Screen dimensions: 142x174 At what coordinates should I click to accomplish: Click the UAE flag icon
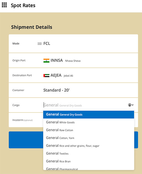coord(46,75)
